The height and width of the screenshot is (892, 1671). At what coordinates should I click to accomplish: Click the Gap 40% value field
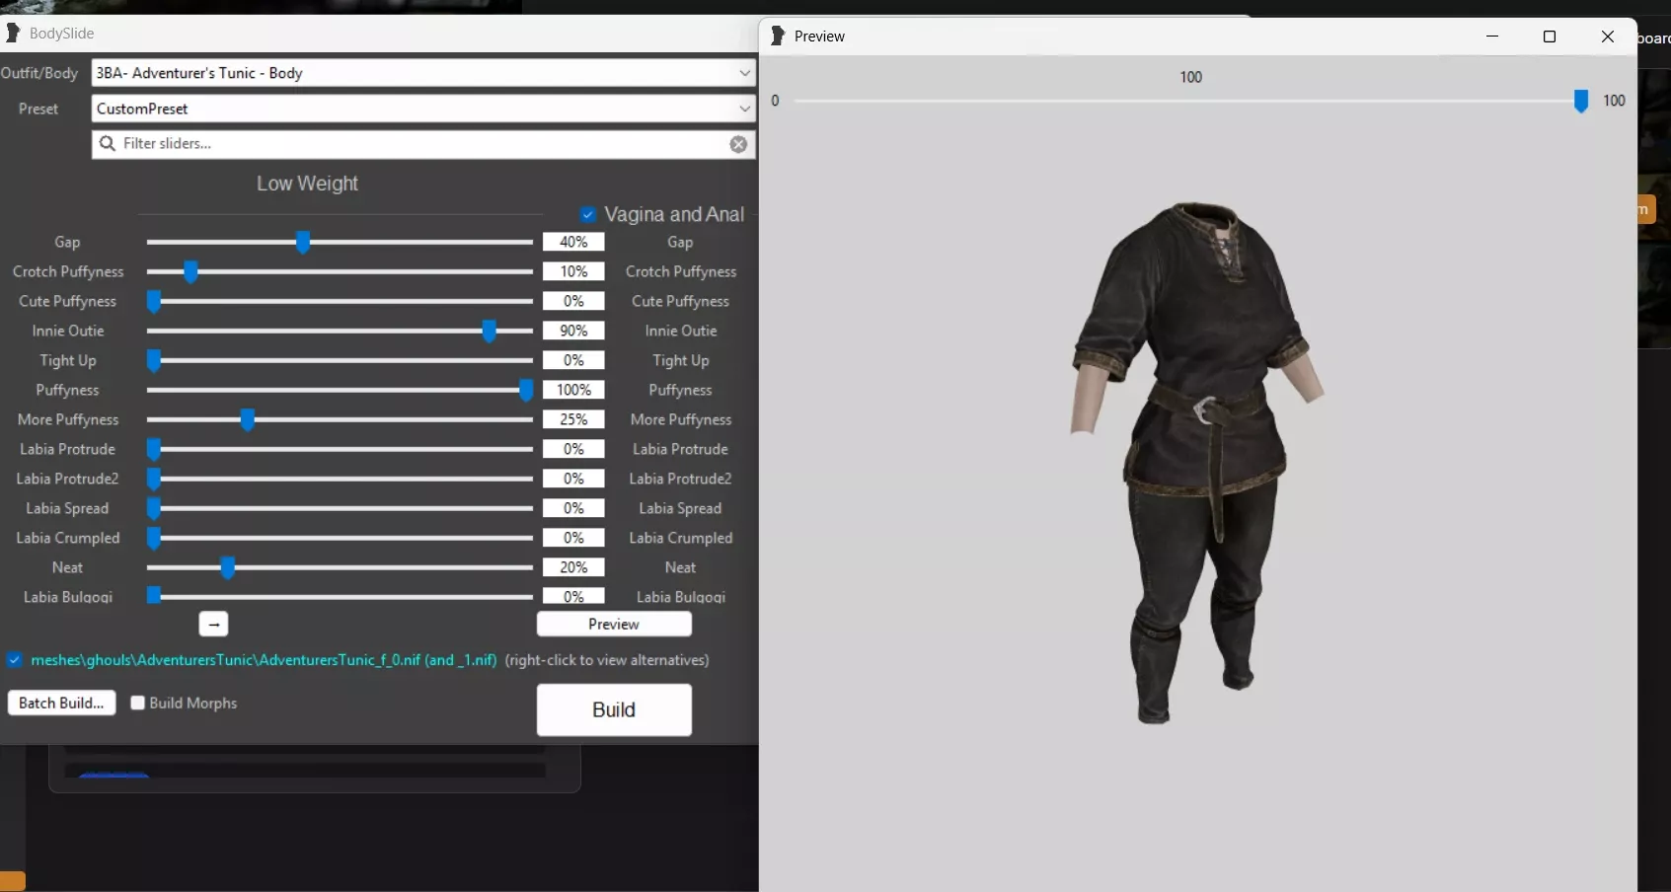[573, 242]
